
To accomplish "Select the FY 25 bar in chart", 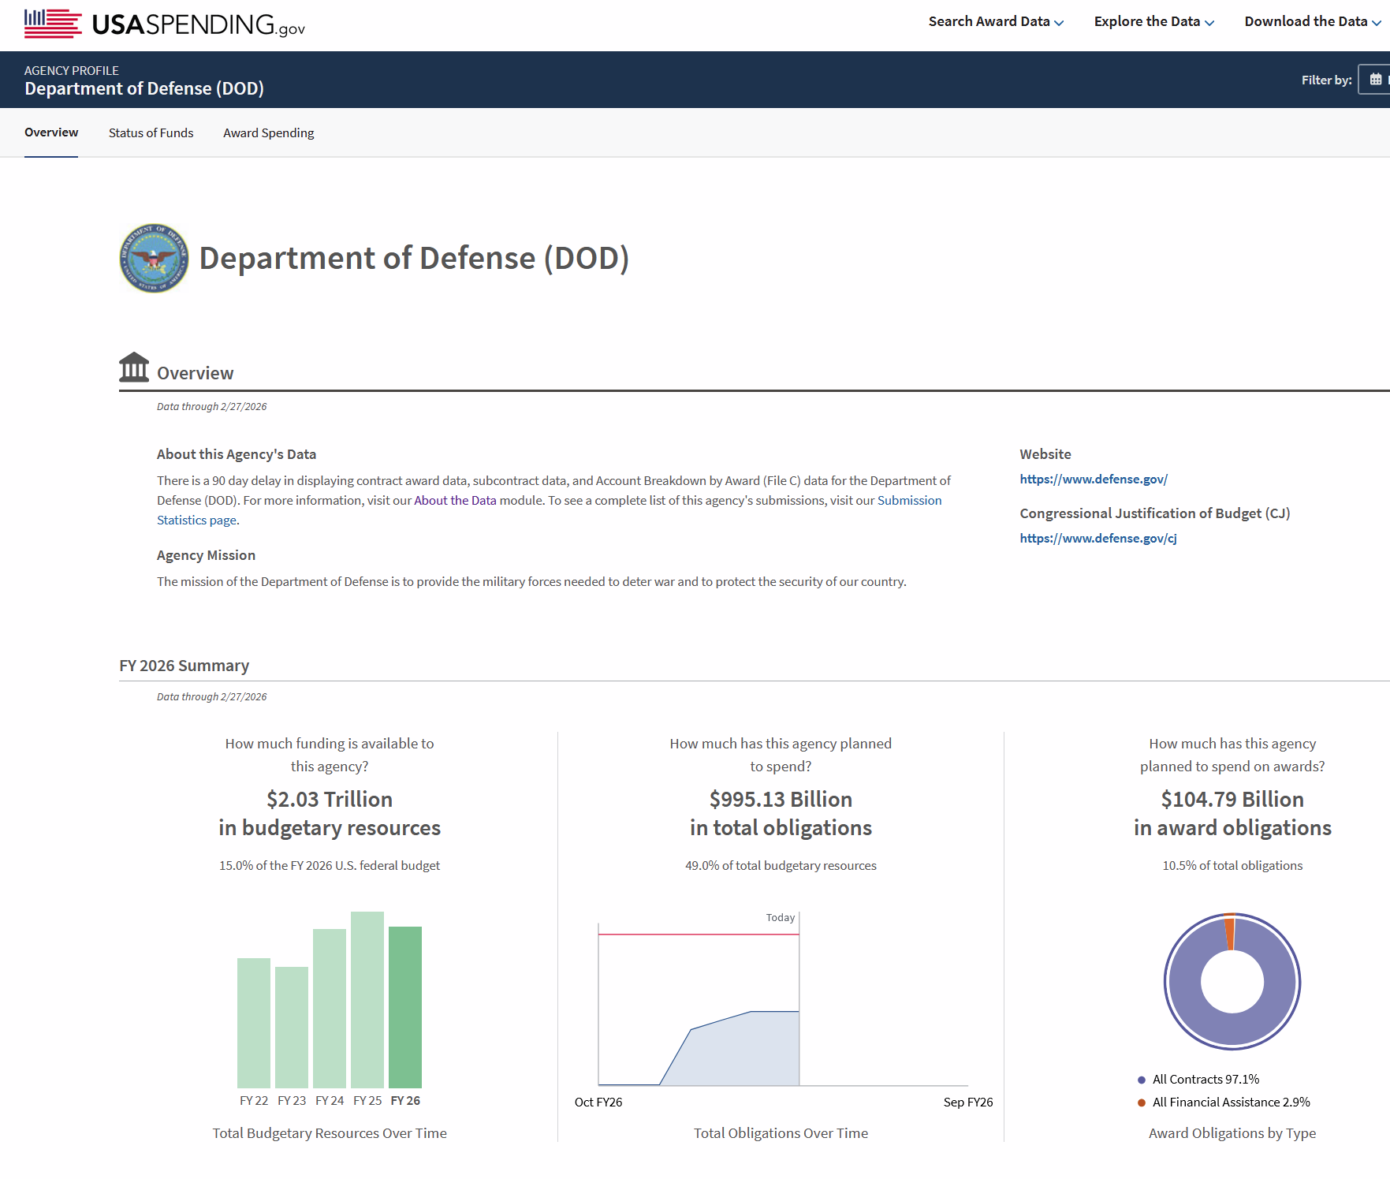I will pos(367,1000).
